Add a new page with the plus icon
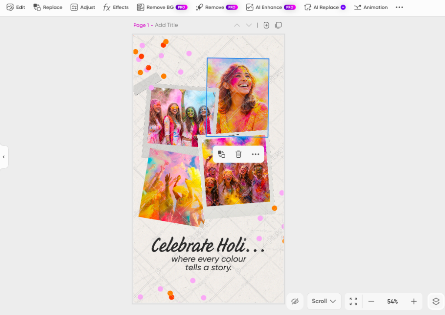 266,25
